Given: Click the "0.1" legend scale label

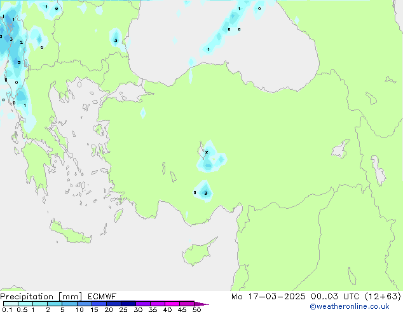Looking at the screenshot, I should [x=7, y=309].
